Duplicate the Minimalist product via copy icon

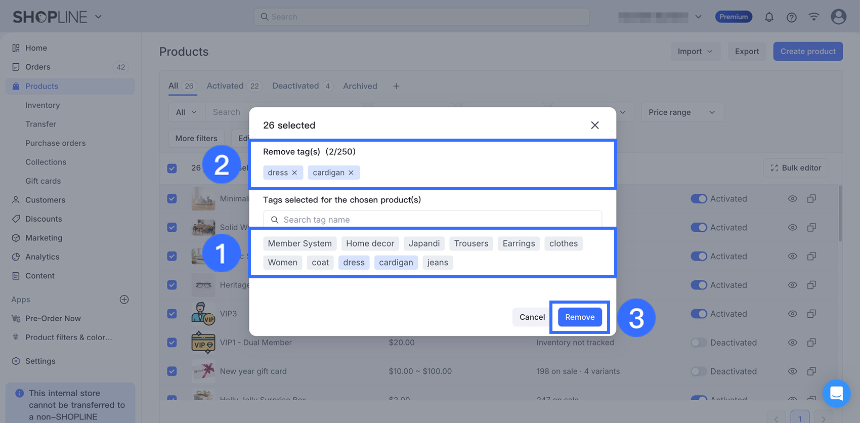[x=811, y=199]
